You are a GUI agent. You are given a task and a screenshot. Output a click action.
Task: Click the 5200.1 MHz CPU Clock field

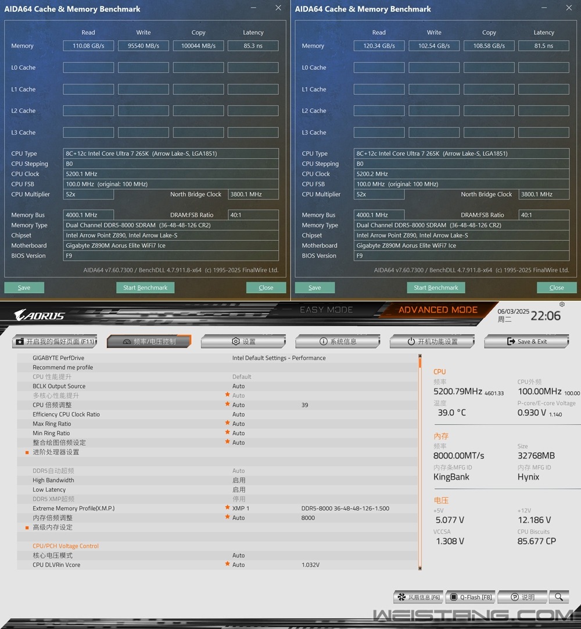coord(171,174)
